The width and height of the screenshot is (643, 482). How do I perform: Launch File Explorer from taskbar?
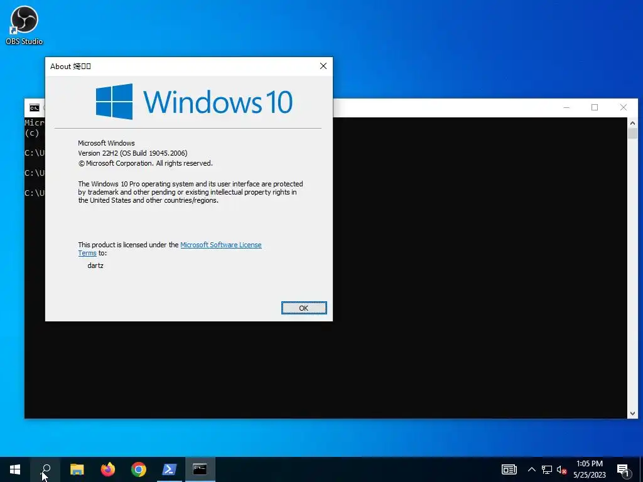77,469
